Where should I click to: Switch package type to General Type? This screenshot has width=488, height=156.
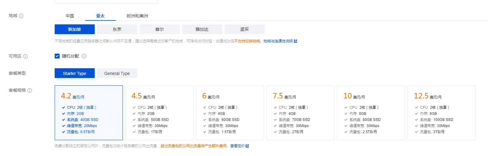point(117,73)
